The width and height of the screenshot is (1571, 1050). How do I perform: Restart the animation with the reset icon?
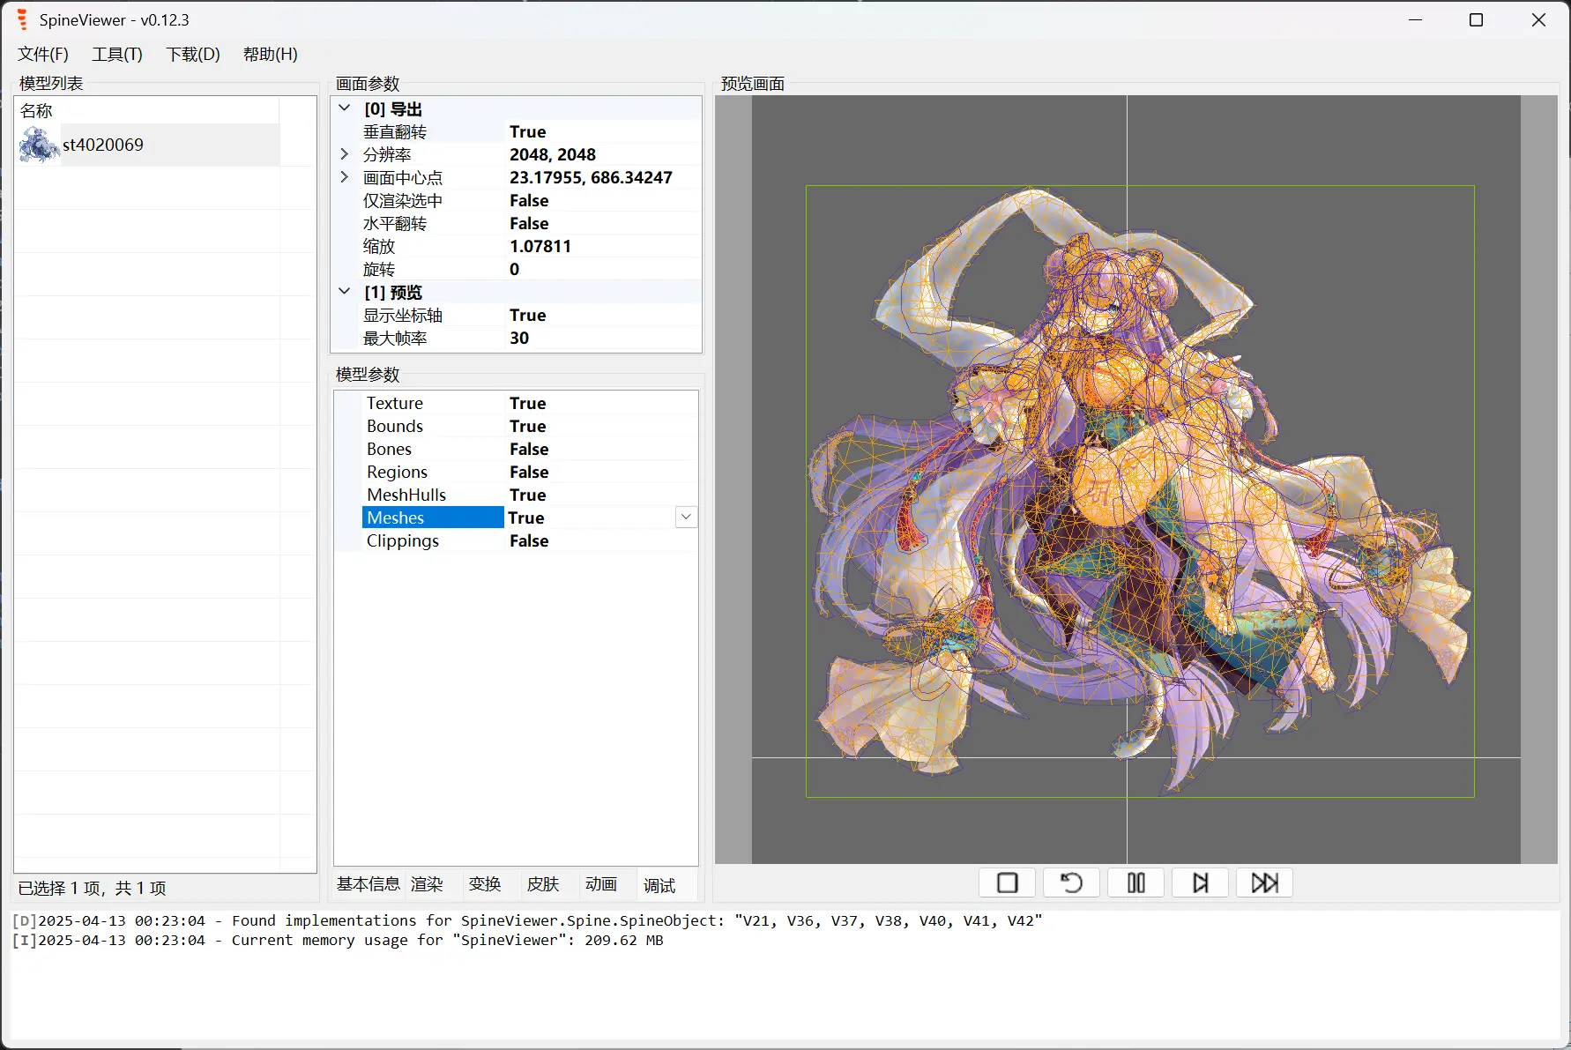coord(1071,882)
